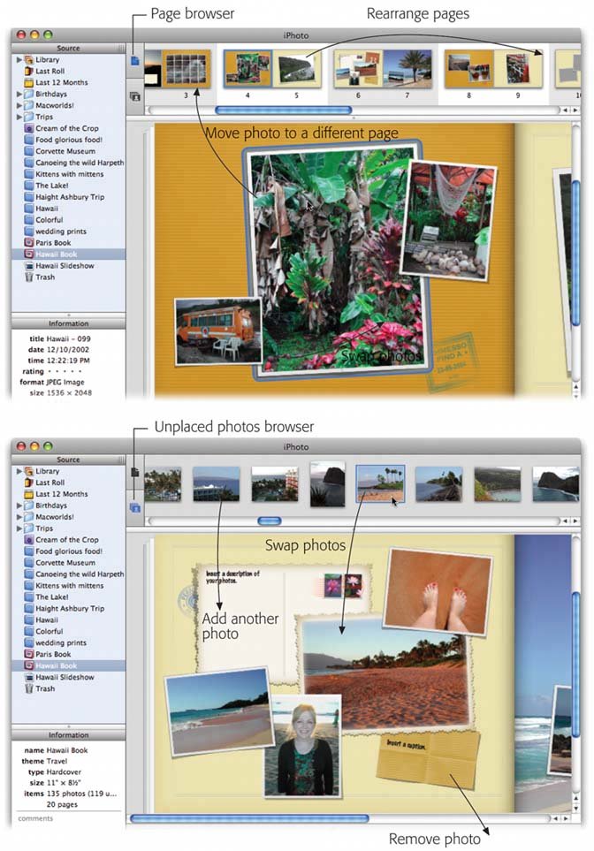The image size is (594, 851).
Task: Open Hawaii Slideshow in the bottom window
Action: [x=65, y=677]
